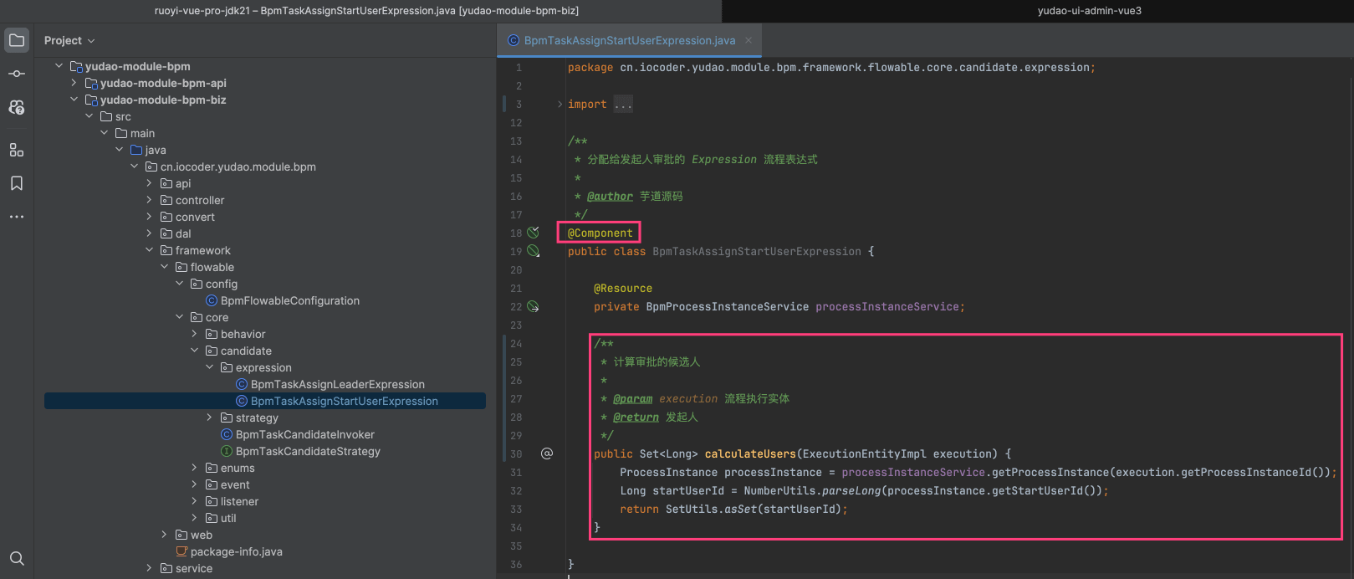Select BpmFlowableConfiguration class in project tree
The image size is (1354, 579).
click(x=289, y=300)
